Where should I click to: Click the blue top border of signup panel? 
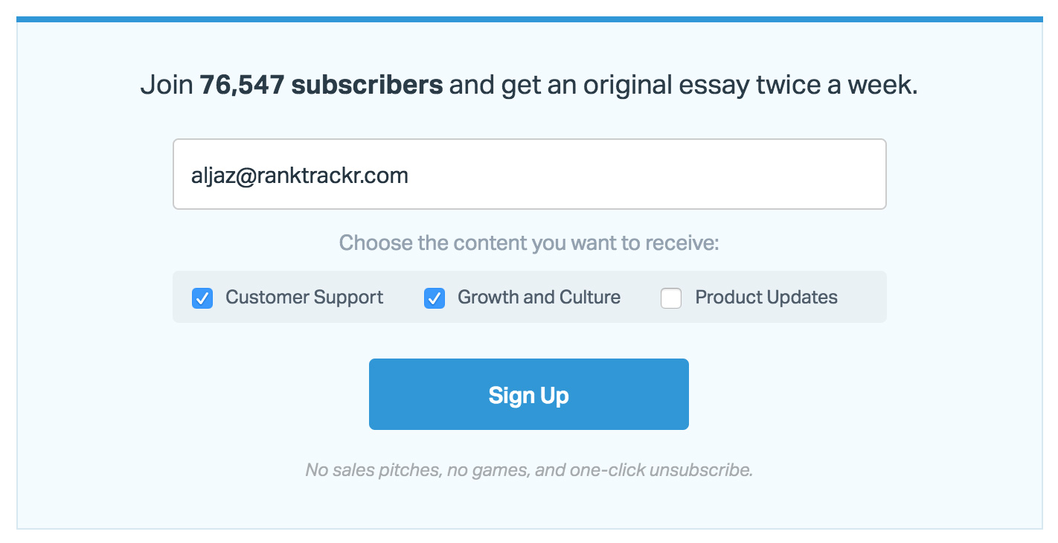[x=529, y=19]
